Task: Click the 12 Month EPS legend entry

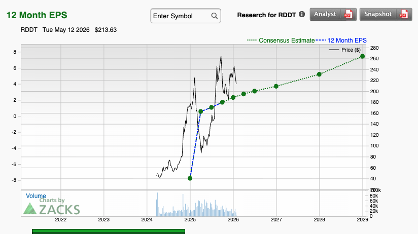Action: pyautogui.click(x=341, y=41)
